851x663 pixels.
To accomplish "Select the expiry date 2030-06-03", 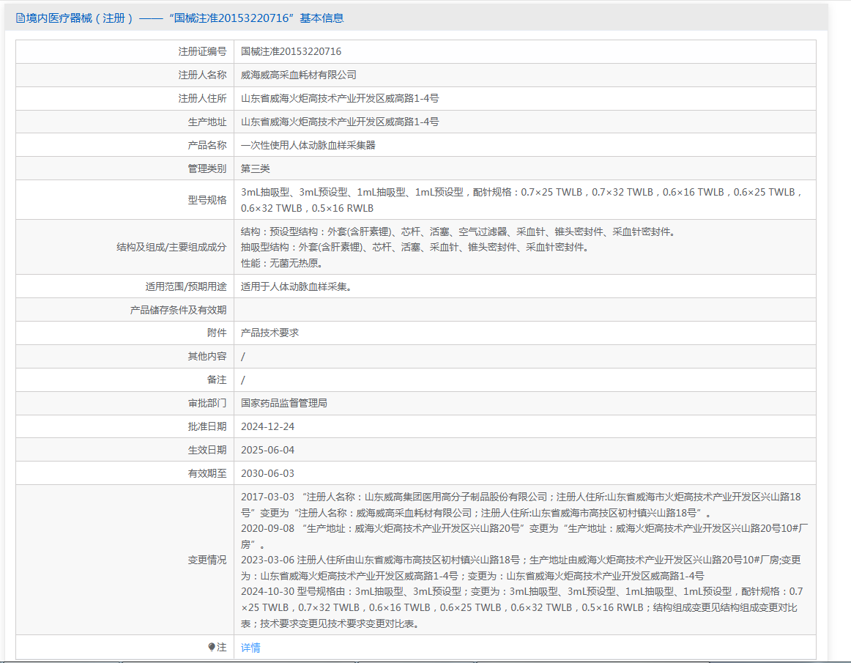I will click(x=267, y=473).
